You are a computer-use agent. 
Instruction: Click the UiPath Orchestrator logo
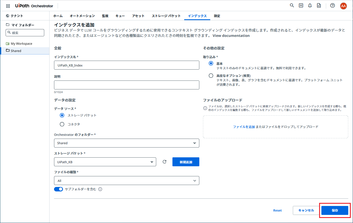[34, 6]
